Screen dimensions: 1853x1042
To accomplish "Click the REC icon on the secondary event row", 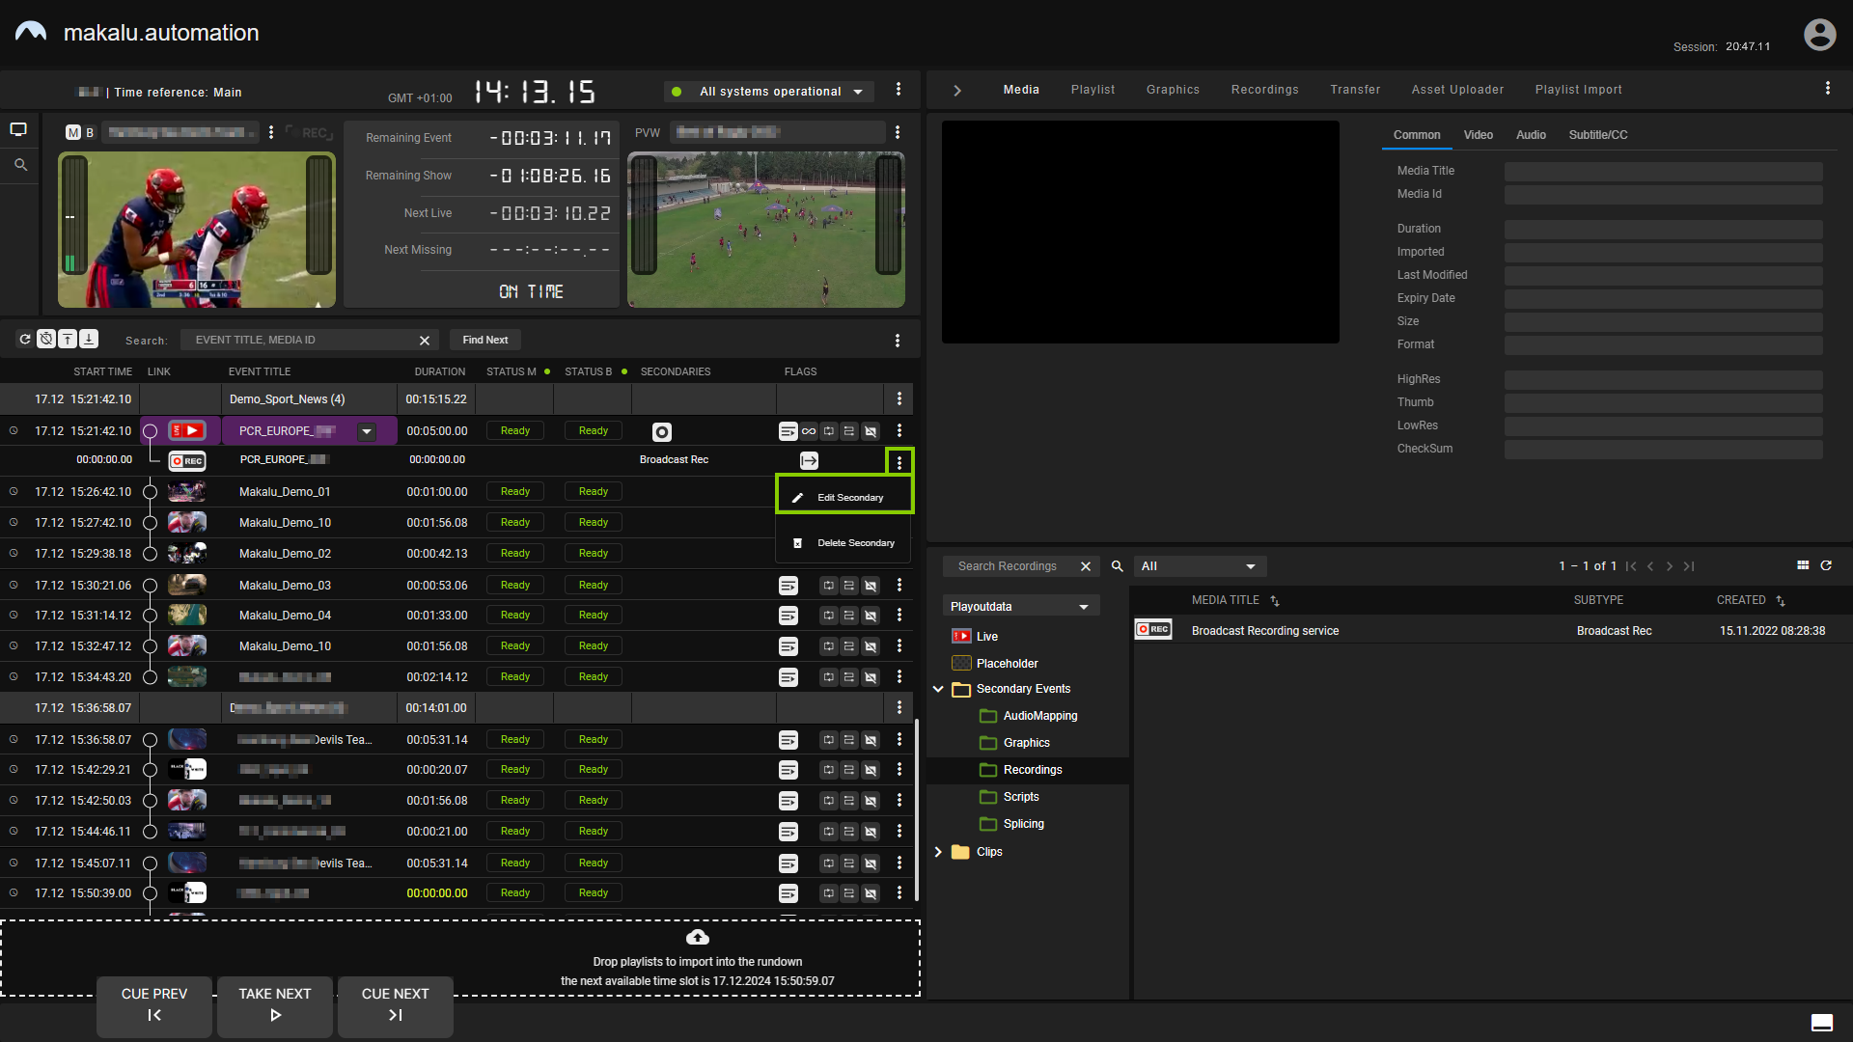I will [x=187, y=461].
